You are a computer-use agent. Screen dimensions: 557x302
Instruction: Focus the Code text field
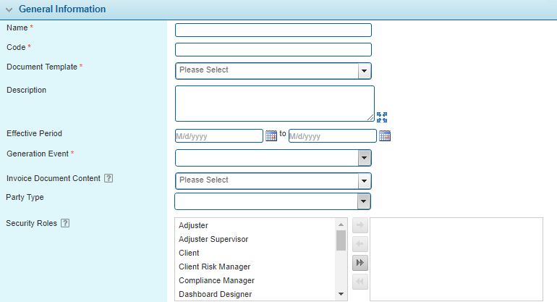click(x=273, y=49)
